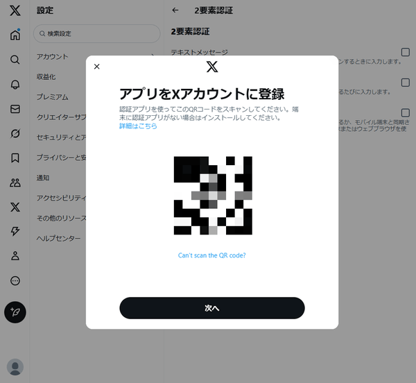Screen dimensions: 416x383
Task: Click the テキストメッセージ label
Action: (x=199, y=52)
